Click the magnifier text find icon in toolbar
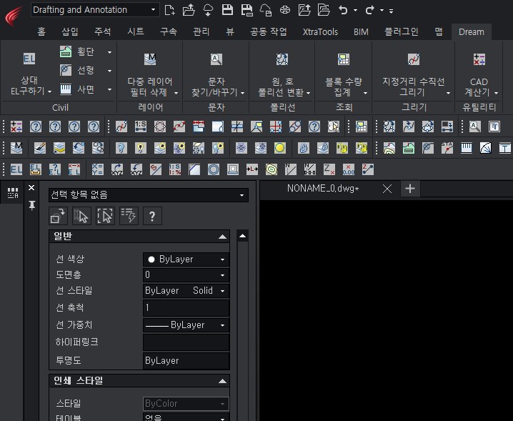Image resolution: width=513 pixels, height=421 pixels. pyautogui.click(x=475, y=127)
